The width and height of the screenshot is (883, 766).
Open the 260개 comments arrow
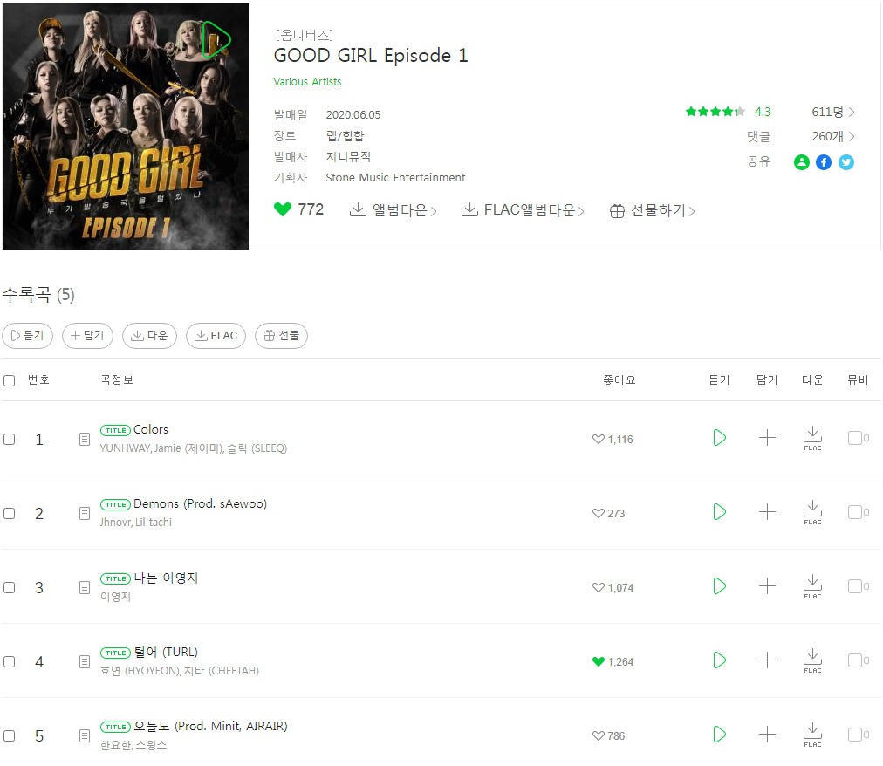pos(852,136)
